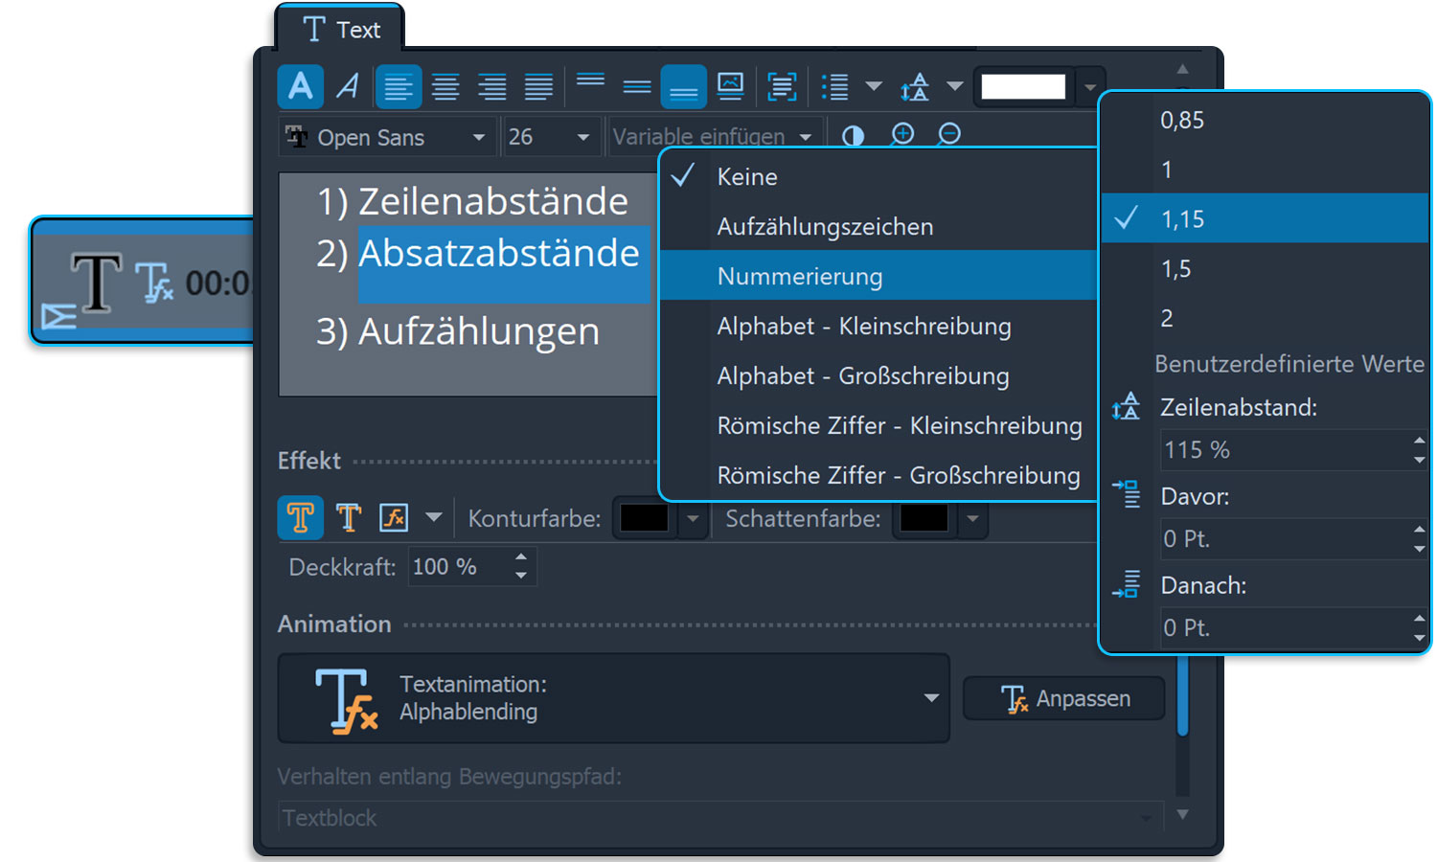Enable the outlined text effect

[x=348, y=518]
